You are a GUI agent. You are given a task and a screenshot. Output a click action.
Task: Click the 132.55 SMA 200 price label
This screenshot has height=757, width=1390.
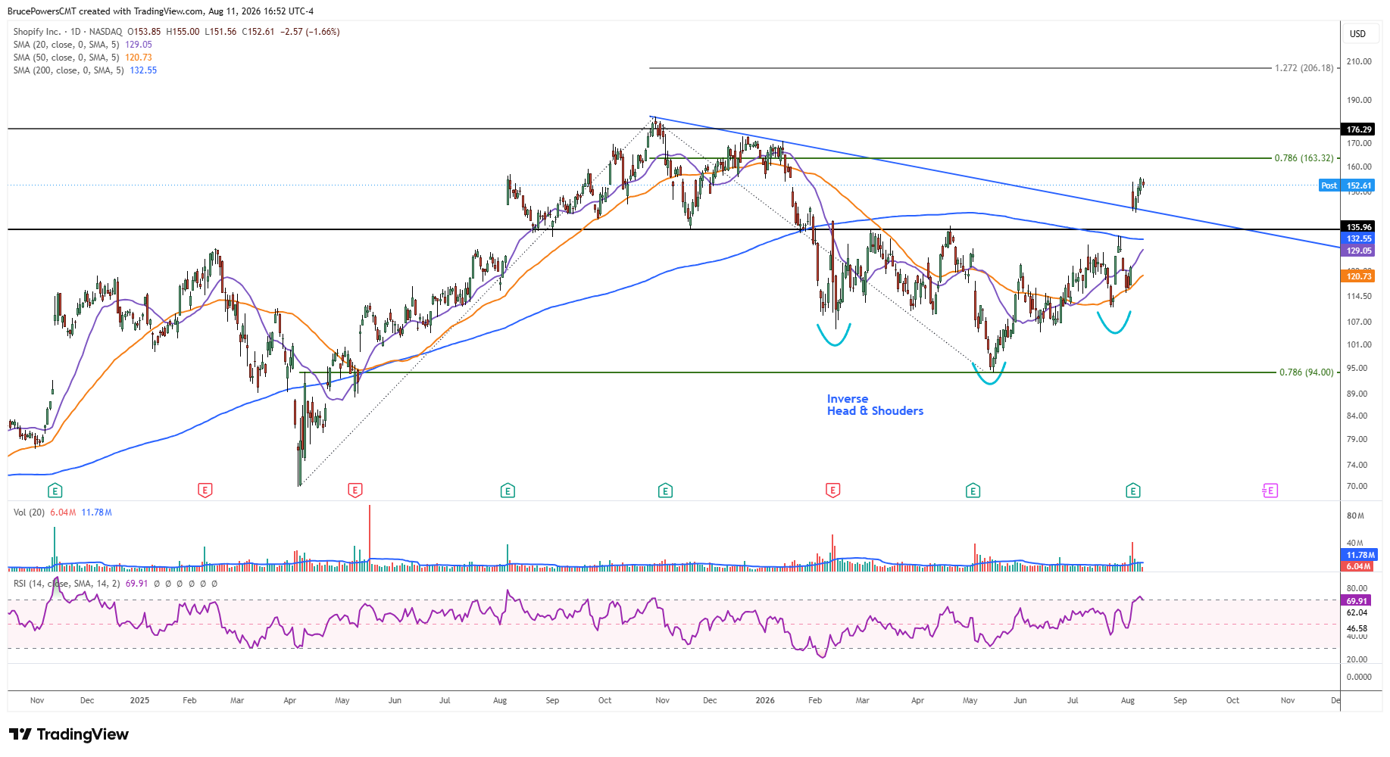pos(1358,238)
